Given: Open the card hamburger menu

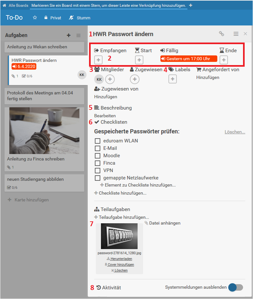Looking at the screenshot, I should coord(236,34).
